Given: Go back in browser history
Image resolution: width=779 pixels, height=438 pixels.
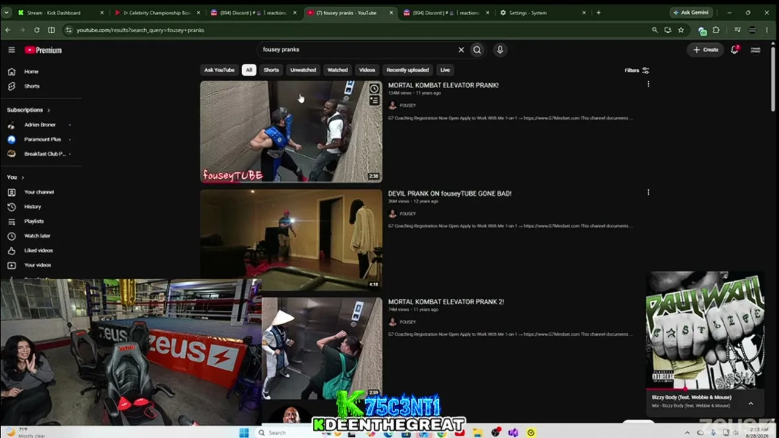Looking at the screenshot, I should point(8,30).
